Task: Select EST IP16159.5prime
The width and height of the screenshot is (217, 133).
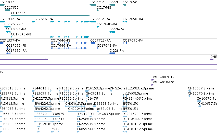Action: pos(71,88)
